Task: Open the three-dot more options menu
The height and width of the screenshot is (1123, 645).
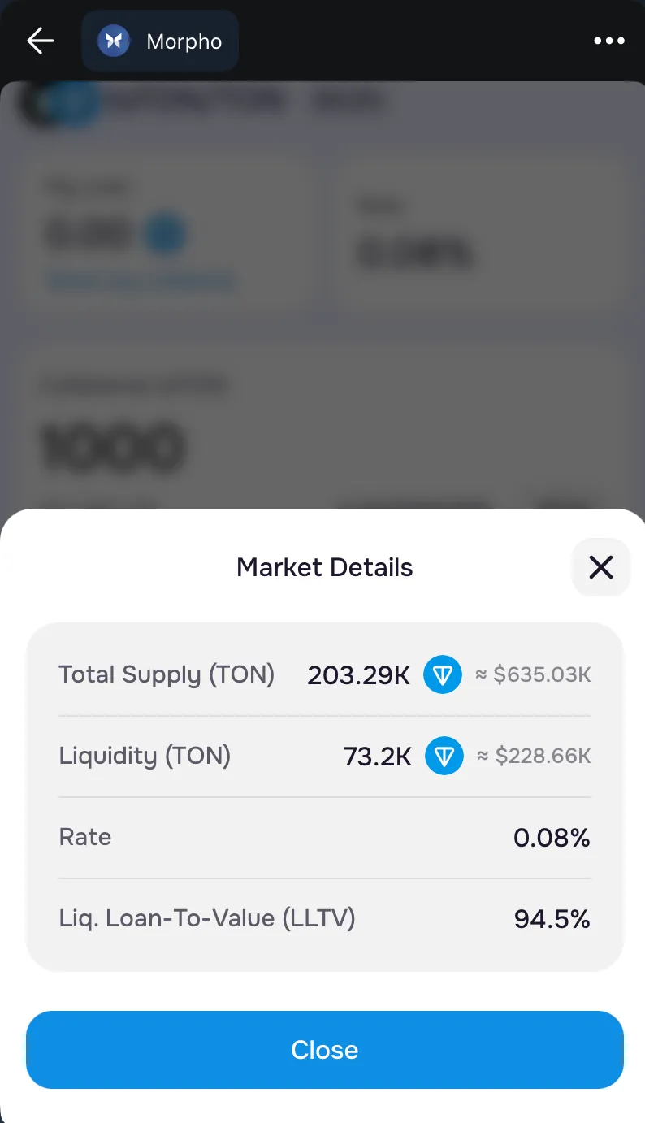Action: (x=609, y=41)
